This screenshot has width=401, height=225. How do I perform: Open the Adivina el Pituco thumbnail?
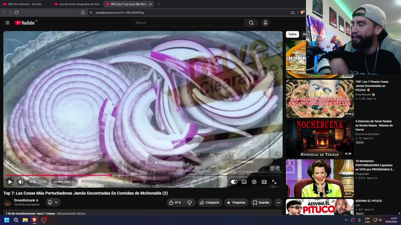pyautogui.click(x=320, y=207)
